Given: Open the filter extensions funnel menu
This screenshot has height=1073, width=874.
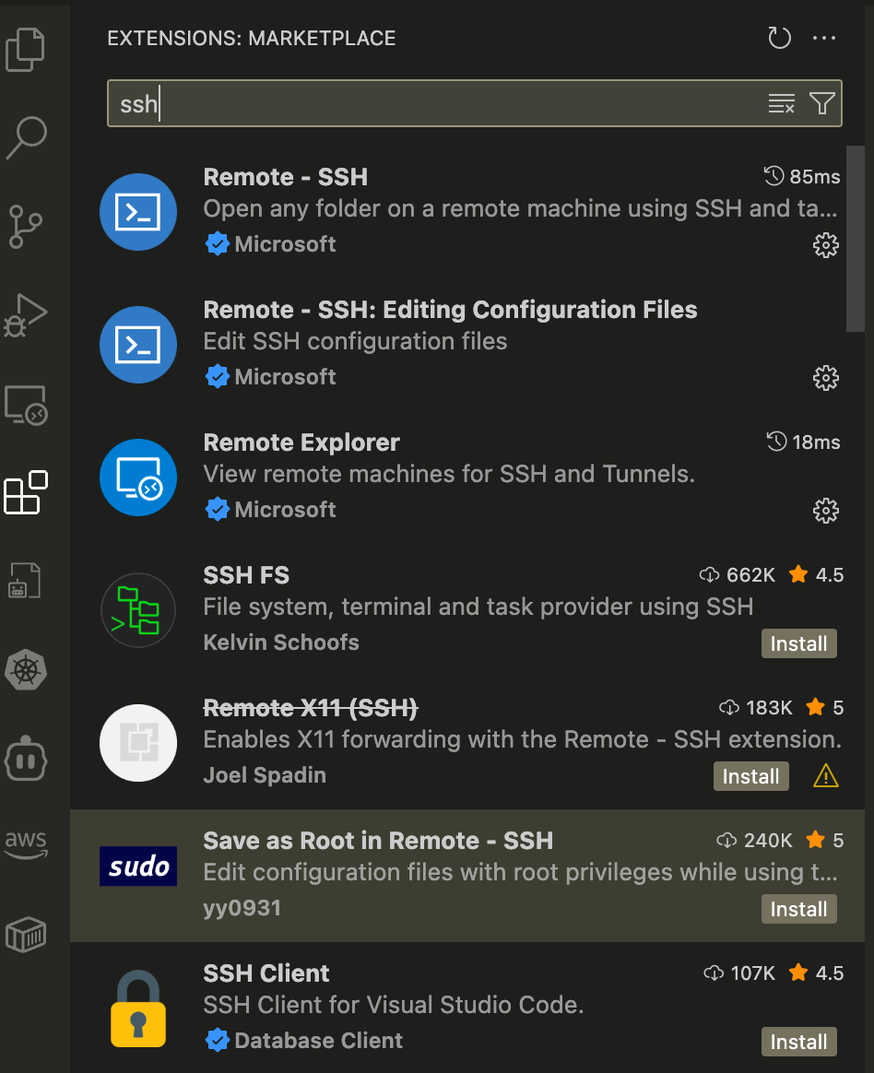Looking at the screenshot, I should tap(821, 103).
